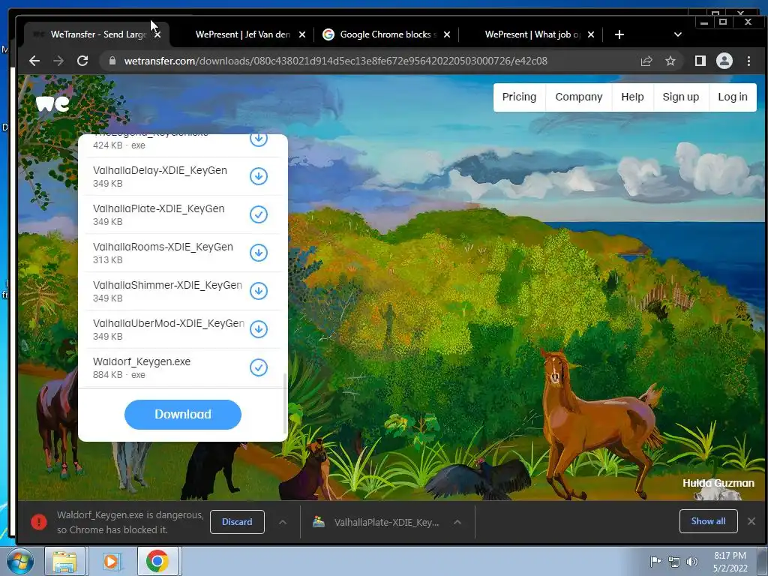
Task: Close the Google Chrome blocks tab
Action: pos(447,34)
